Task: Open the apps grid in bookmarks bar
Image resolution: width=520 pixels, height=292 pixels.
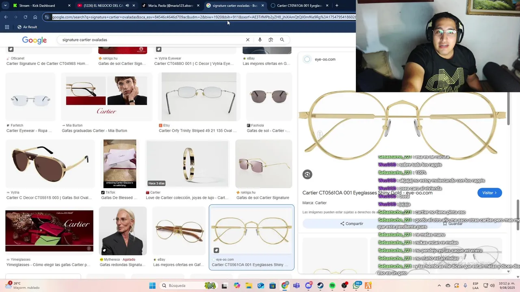Action: 7,27
